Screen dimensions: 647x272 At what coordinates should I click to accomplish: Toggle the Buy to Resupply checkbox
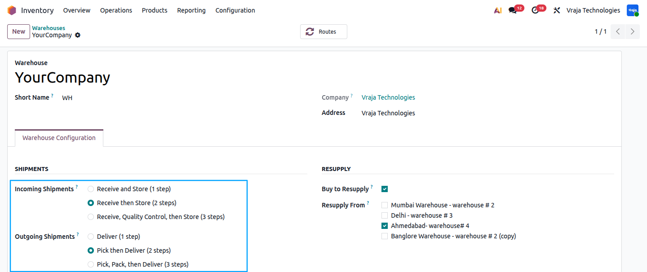pyautogui.click(x=385, y=189)
